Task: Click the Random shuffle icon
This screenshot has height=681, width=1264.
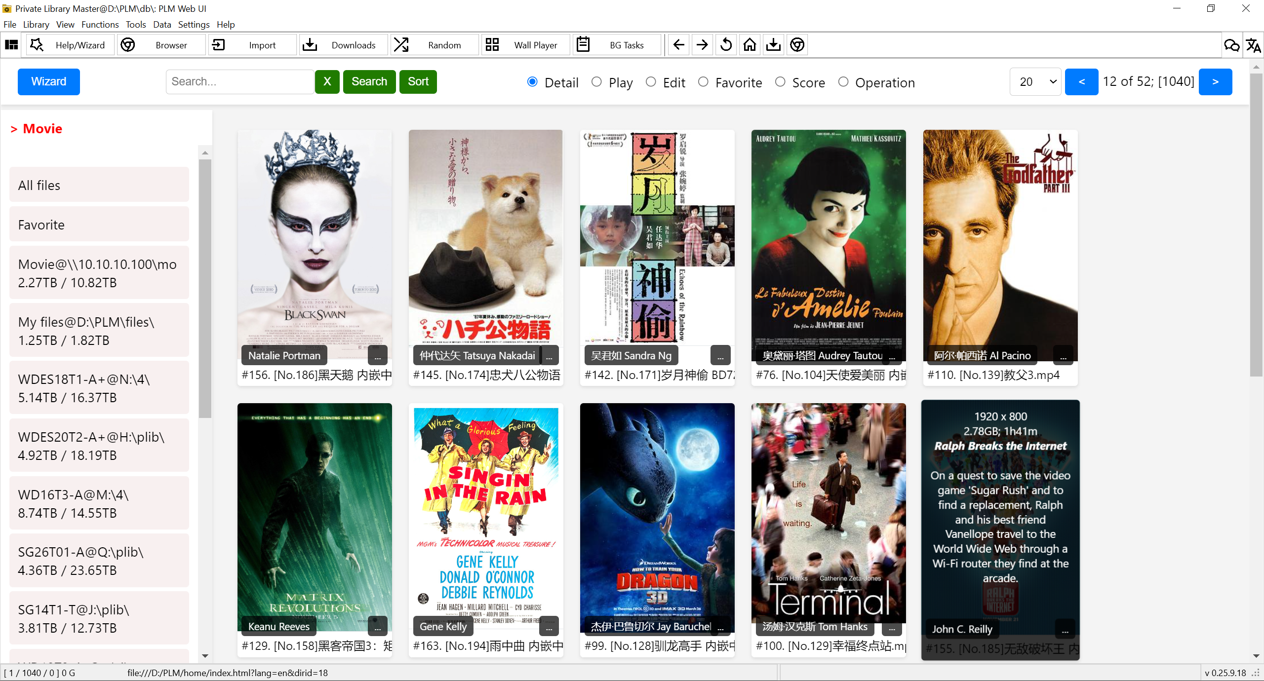Action: coord(401,45)
